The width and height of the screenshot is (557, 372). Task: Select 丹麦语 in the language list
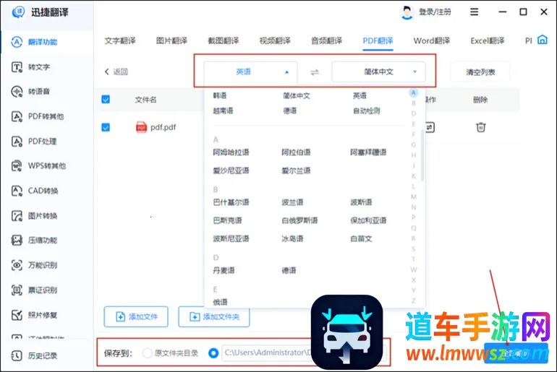(x=224, y=271)
